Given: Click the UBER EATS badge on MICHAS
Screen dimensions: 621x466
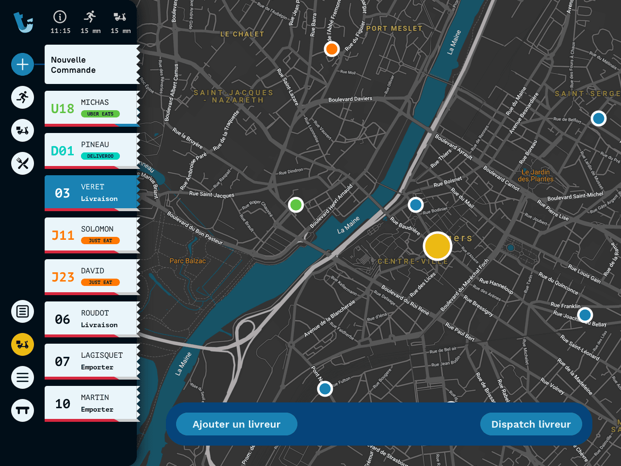Looking at the screenshot, I should (x=100, y=114).
